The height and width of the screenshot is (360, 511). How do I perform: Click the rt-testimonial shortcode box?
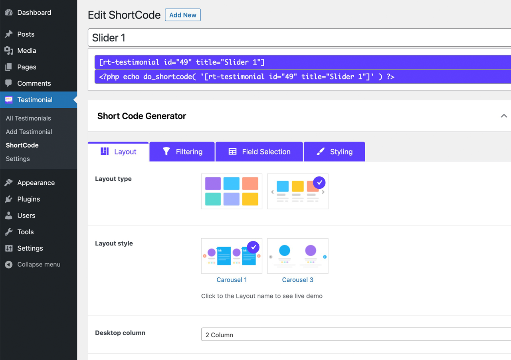tap(303, 62)
